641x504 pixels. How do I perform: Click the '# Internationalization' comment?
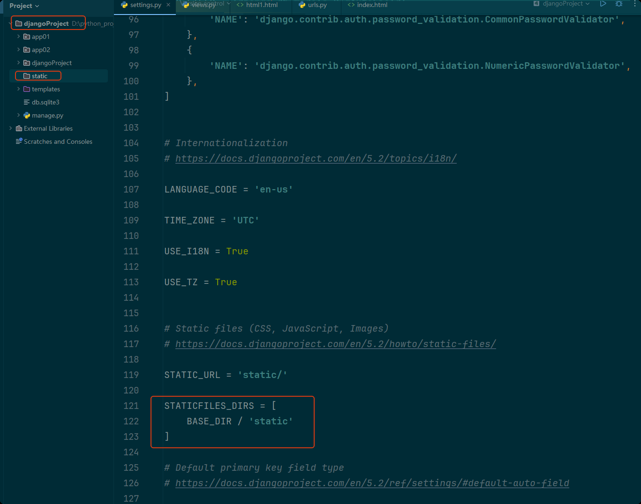pos(226,143)
